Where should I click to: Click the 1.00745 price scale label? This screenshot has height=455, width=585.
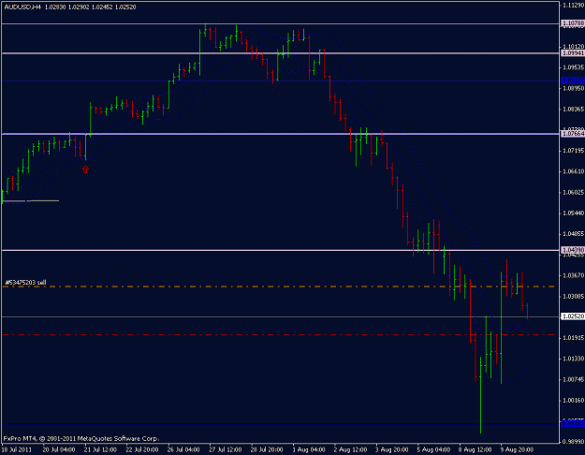(574, 379)
